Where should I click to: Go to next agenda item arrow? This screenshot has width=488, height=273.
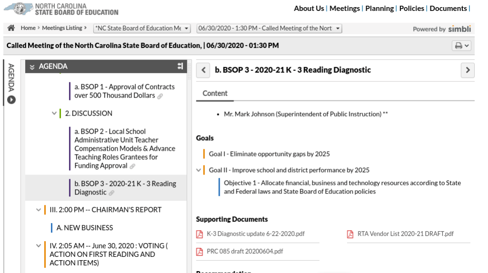point(468,70)
